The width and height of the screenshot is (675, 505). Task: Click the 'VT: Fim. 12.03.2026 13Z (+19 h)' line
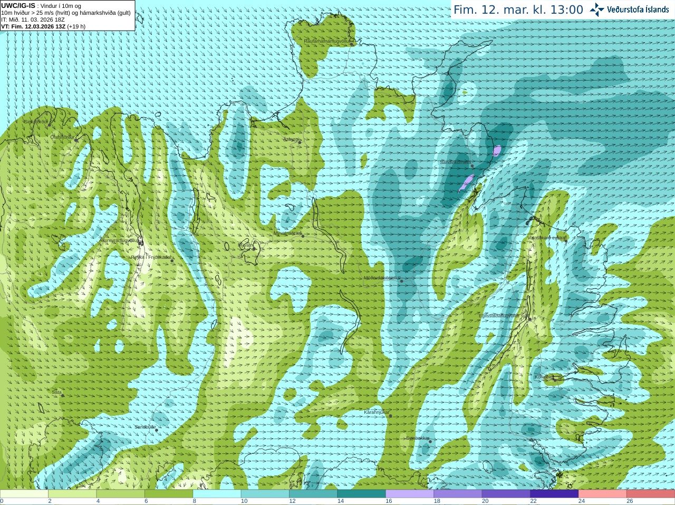(x=43, y=26)
